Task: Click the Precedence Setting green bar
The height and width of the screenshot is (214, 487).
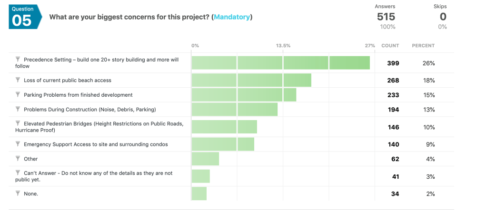Action: (x=280, y=62)
